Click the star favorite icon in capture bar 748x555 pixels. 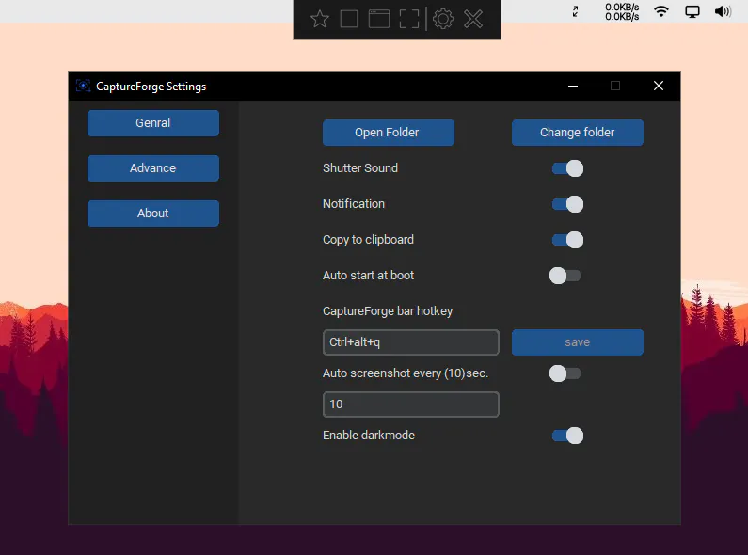coord(320,19)
